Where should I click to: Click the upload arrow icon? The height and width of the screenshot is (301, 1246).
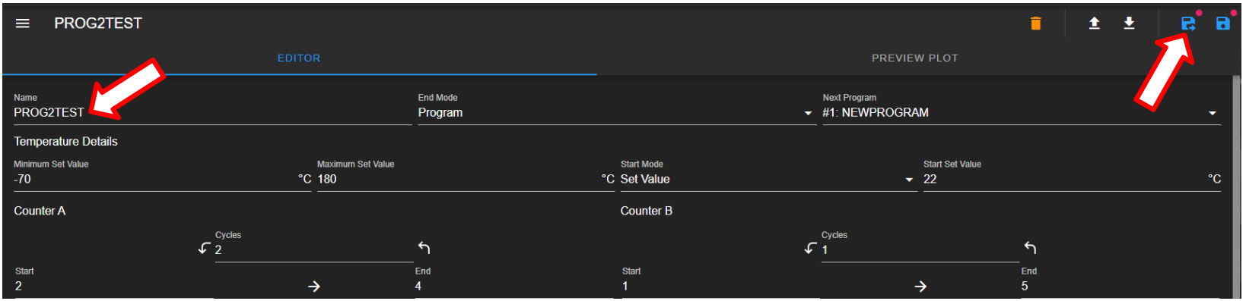(1094, 24)
